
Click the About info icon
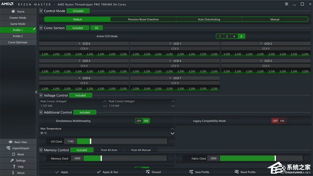point(13,173)
